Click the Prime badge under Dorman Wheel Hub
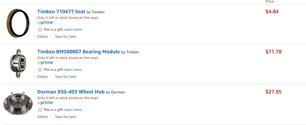Screen dimensions: 306x125 [x=45, y=103]
